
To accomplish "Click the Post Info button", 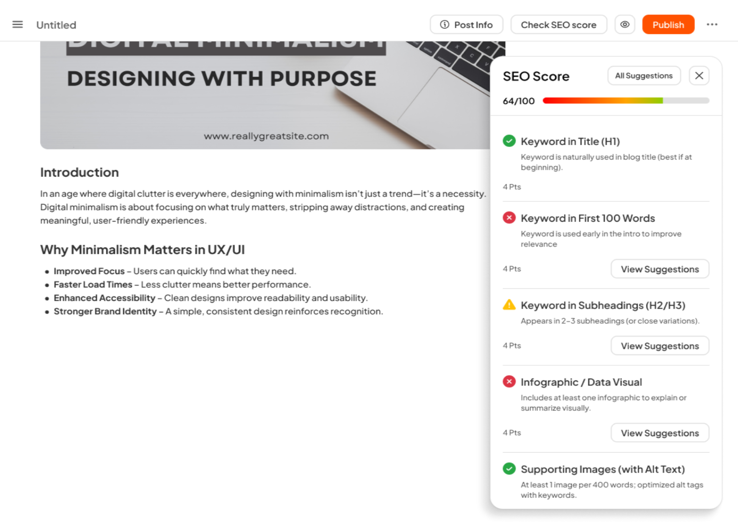I will pos(466,25).
